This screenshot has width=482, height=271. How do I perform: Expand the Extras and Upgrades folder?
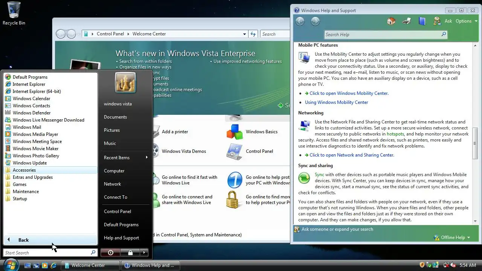(x=50, y=177)
